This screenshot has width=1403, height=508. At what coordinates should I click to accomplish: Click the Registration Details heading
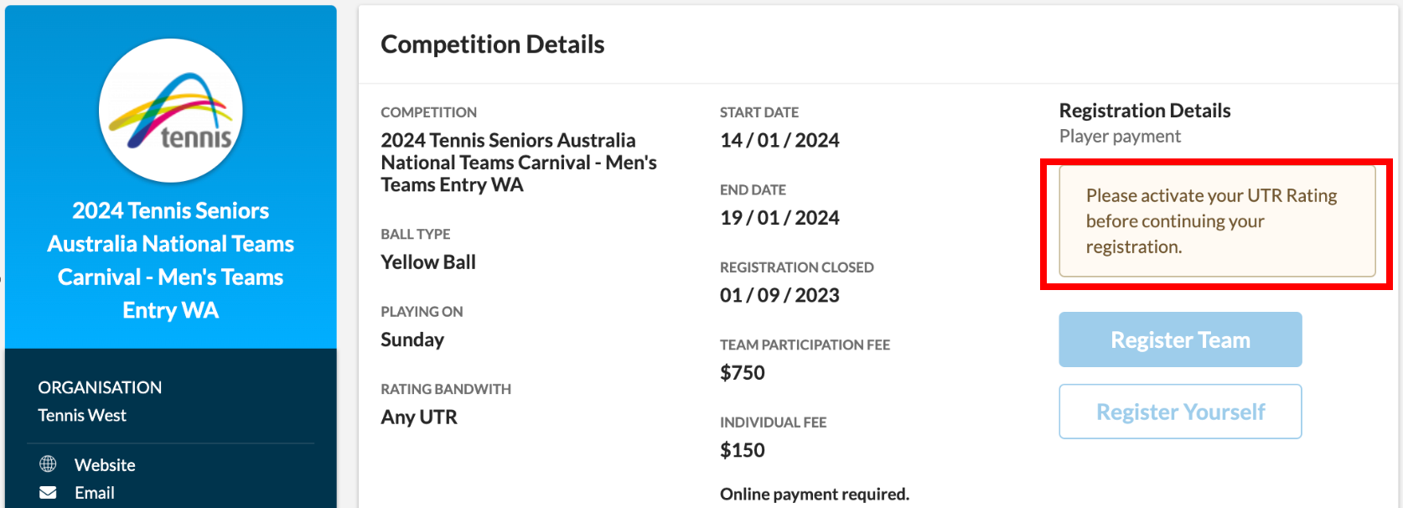tap(1145, 111)
